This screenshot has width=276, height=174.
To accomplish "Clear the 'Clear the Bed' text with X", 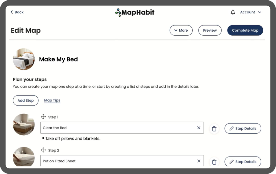I will [x=199, y=128].
